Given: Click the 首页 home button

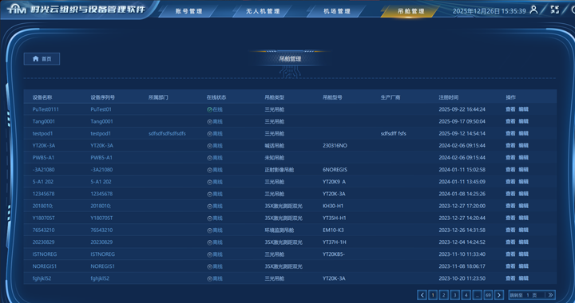Looking at the screenshot, I should (x=42, y=59).
